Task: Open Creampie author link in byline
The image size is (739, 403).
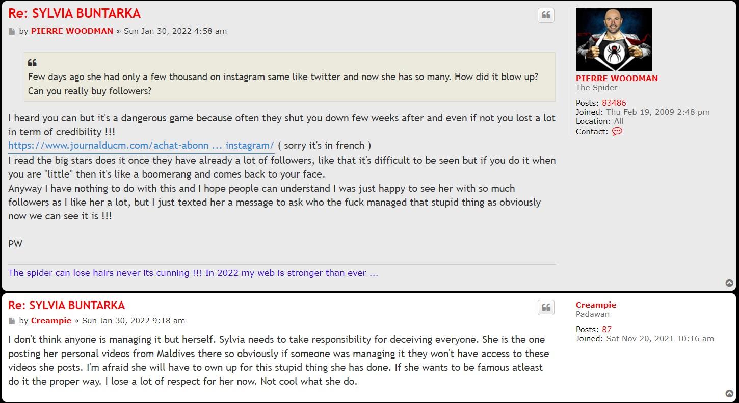Action: pyautogui.click(x=51, y=321)
